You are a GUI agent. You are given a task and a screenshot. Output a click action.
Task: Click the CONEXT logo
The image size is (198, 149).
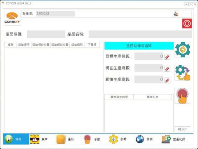(x=12, y=18)
